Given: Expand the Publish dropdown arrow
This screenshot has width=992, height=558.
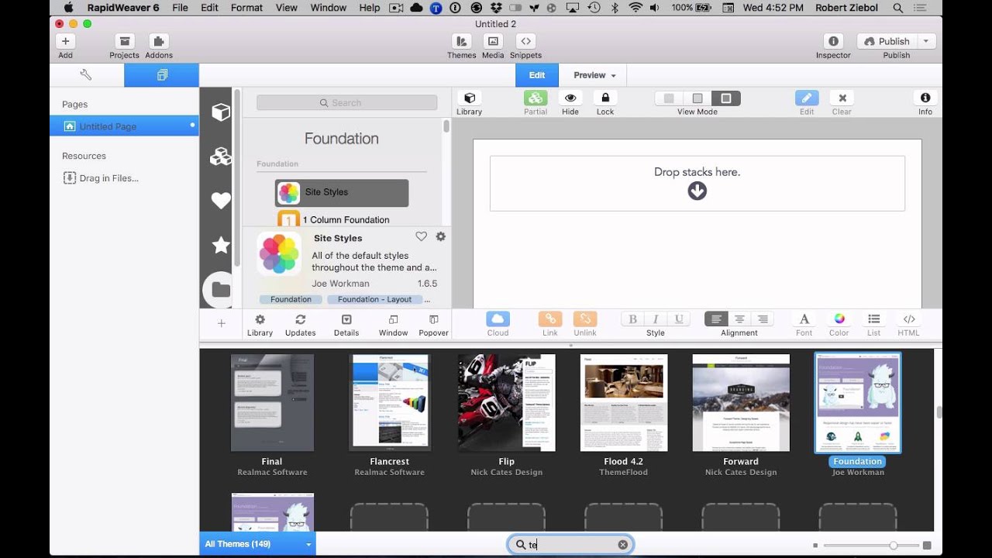Looking at the screenshot, I should [926, 41].
